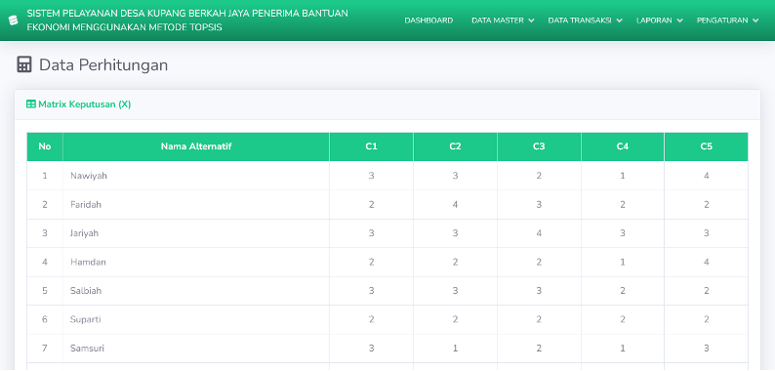The image size is (775, 371).
Task: Click the system title text in header
Action: (187, 21)
